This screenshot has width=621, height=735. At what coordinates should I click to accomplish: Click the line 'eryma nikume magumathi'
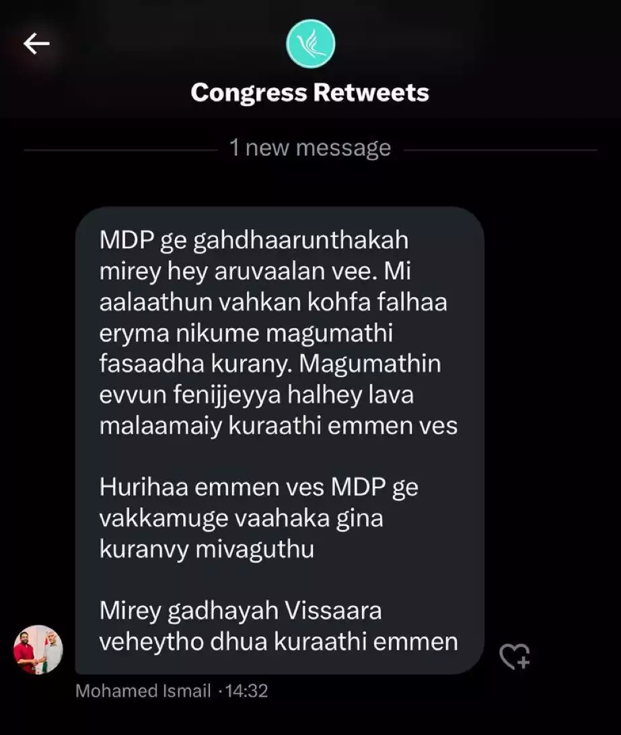[246, 334]
